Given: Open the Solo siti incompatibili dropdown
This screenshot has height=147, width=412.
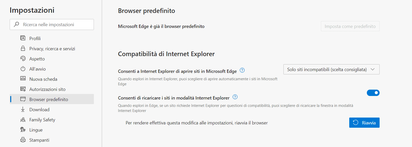Looking at the screenshot, I should 331,69.
